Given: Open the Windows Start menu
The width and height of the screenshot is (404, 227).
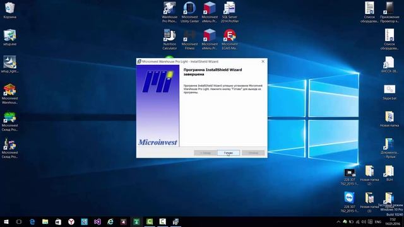Looking at the screenshot, I should tap(6, 222).
